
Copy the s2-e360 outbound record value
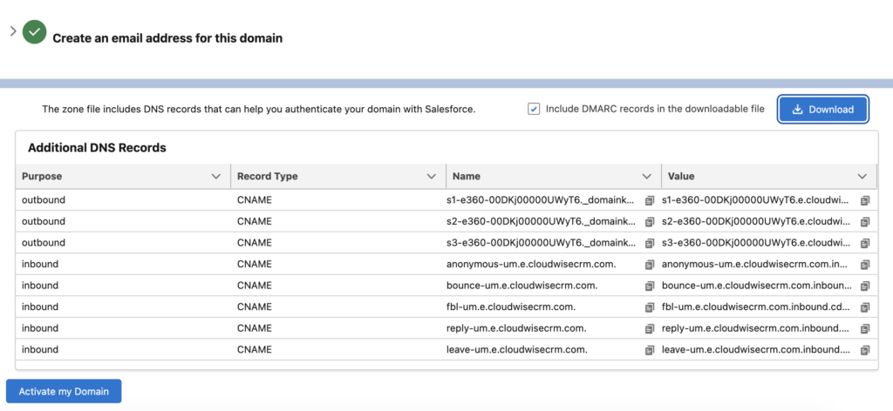coord(864,222)
